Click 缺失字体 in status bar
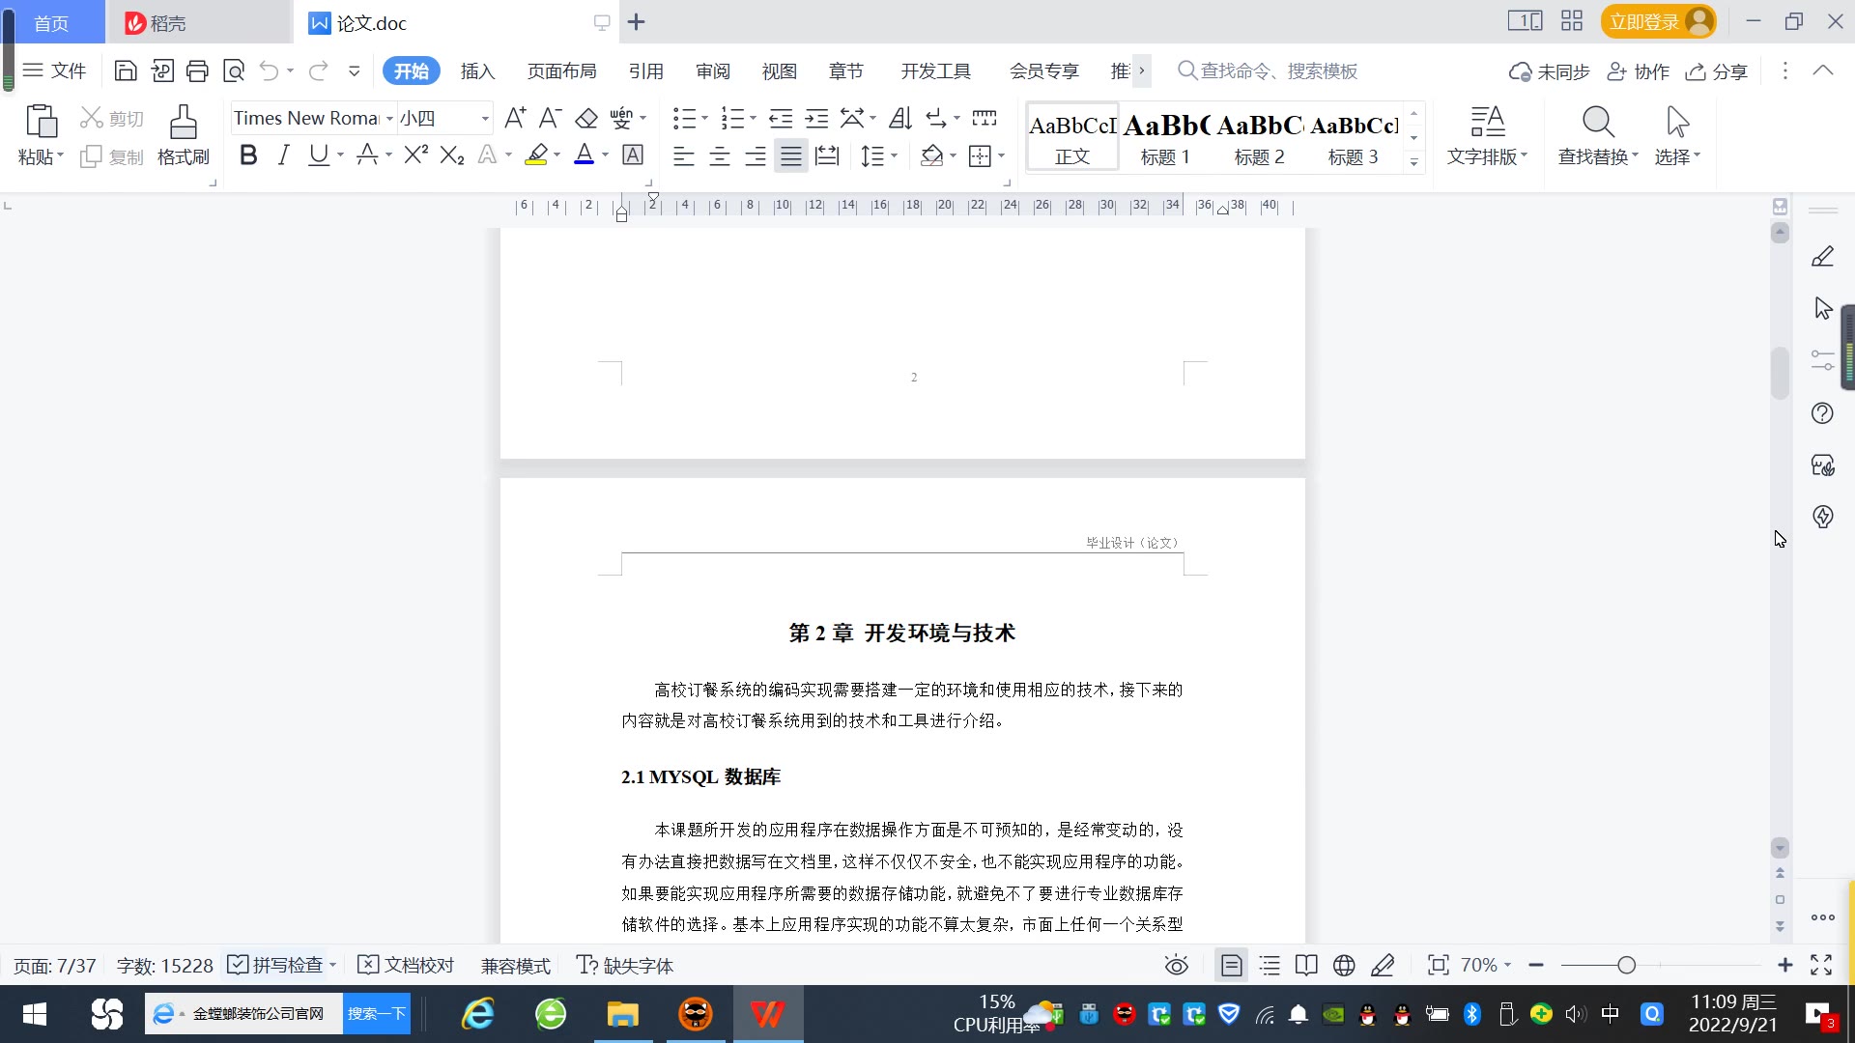Viewport: 1855px width, 1043px height. [625, 965]
